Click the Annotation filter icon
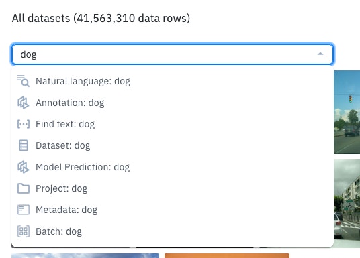Viewport: 360px width, 258px height. (x=24, y=103)
